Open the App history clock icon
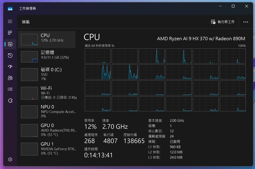Screen dimensions: 255x169 pyautogui.click(x=10, y=55)
